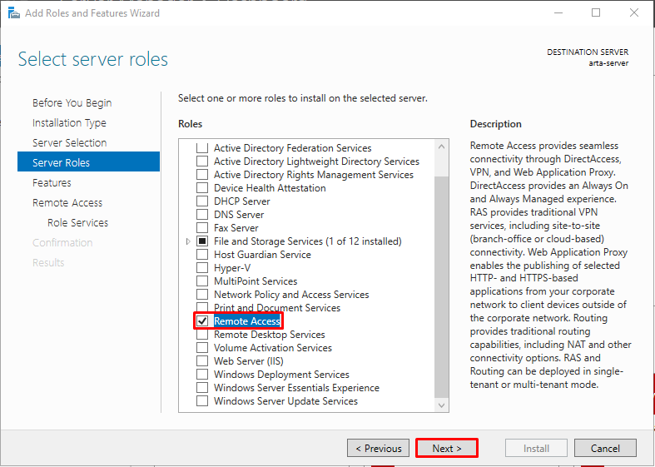Click the Previous button
Screen dimensions: 655x467
[x=378, y=448]
